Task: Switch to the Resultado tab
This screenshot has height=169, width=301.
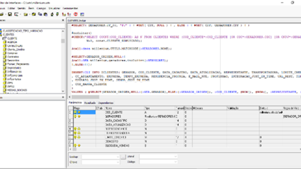Action: tap(90, 103)
